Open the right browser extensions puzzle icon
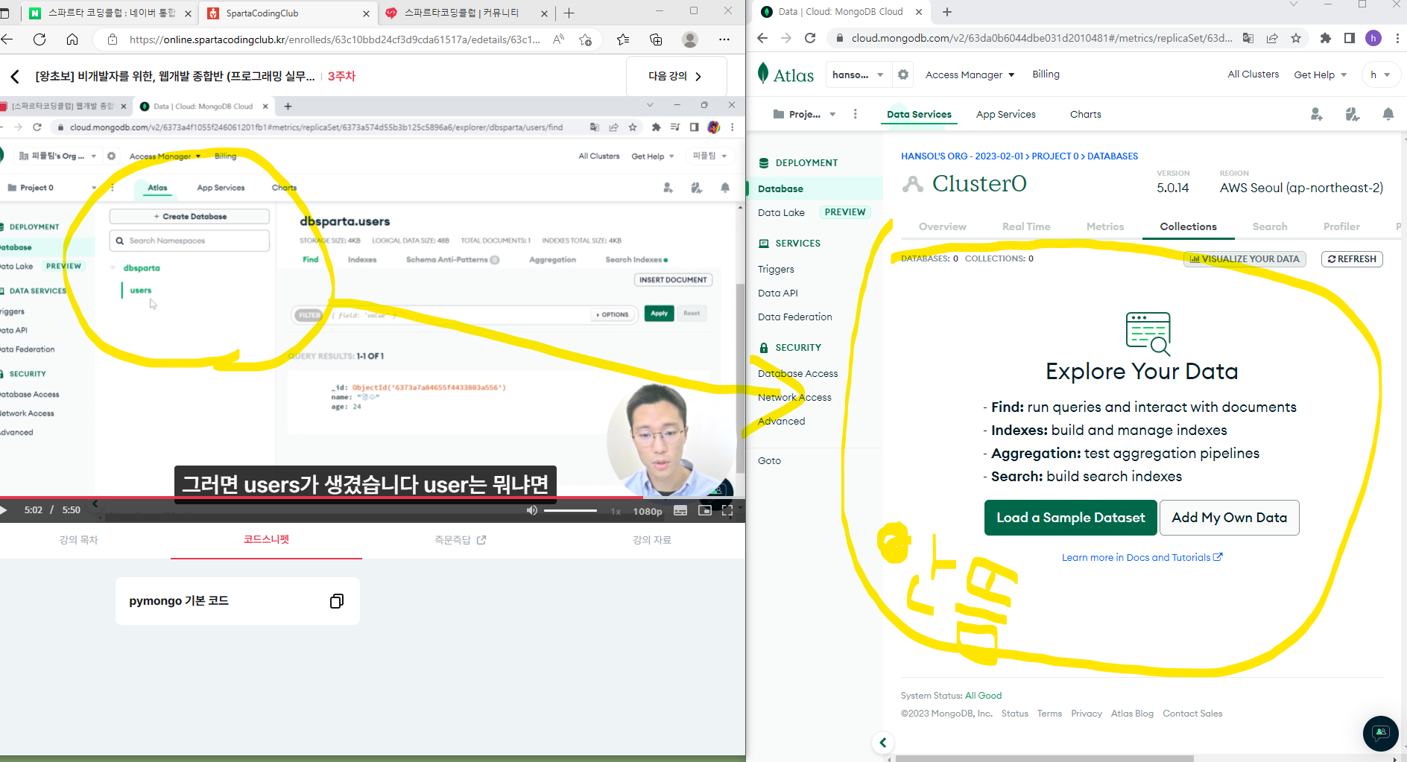The image size is (1407, 762). click(x=1325, y=38)
